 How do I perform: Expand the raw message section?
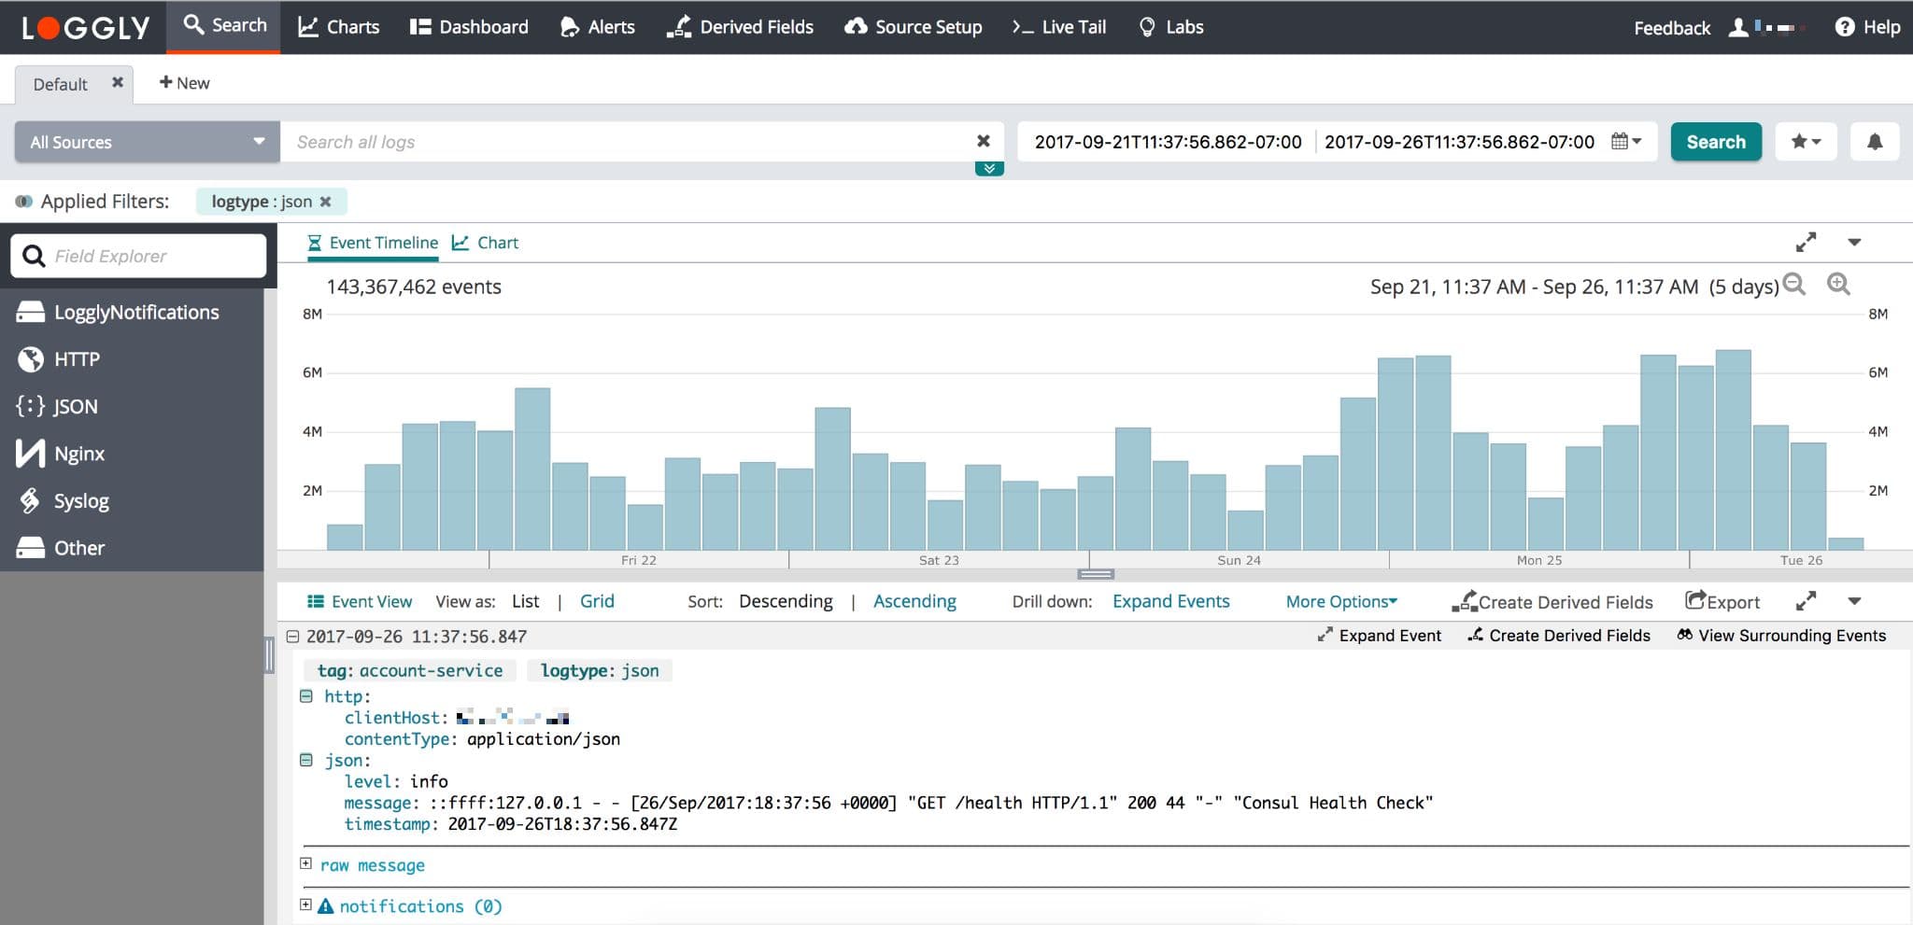point(305,864)
